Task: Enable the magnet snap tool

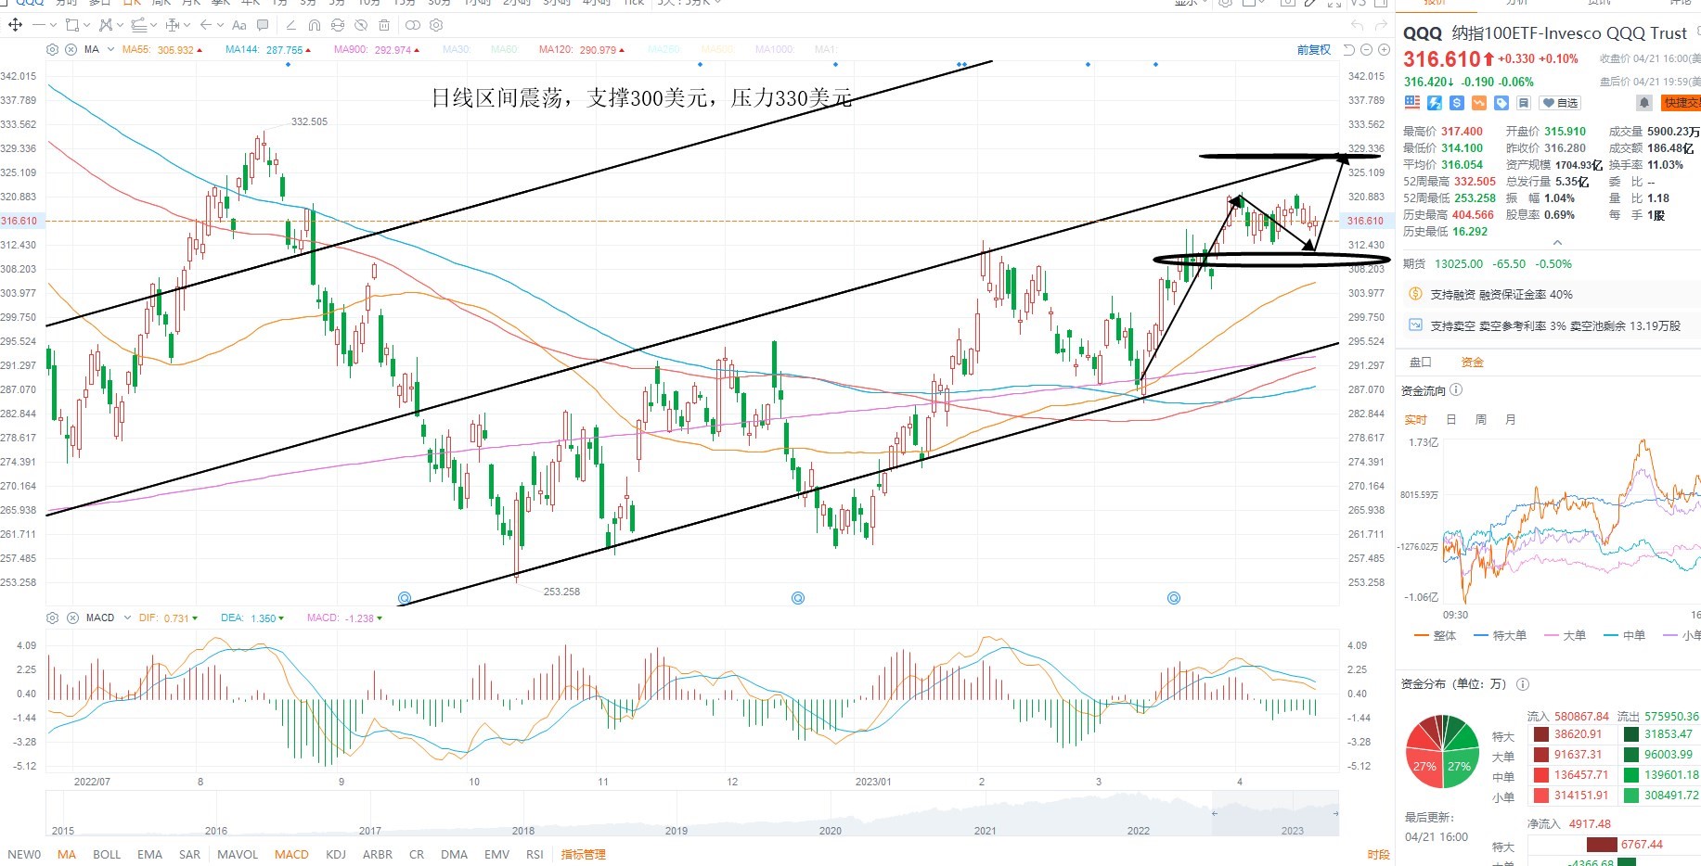Action: (315, 25)
